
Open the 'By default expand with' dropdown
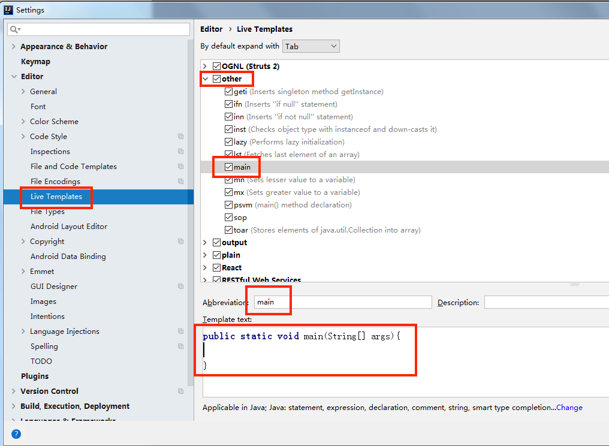click(x=310, y=46)
